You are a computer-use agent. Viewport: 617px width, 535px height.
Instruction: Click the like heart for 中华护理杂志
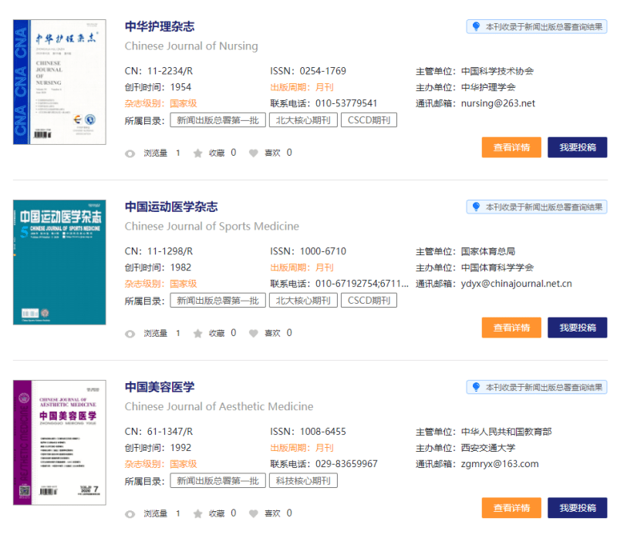(254, 153)
